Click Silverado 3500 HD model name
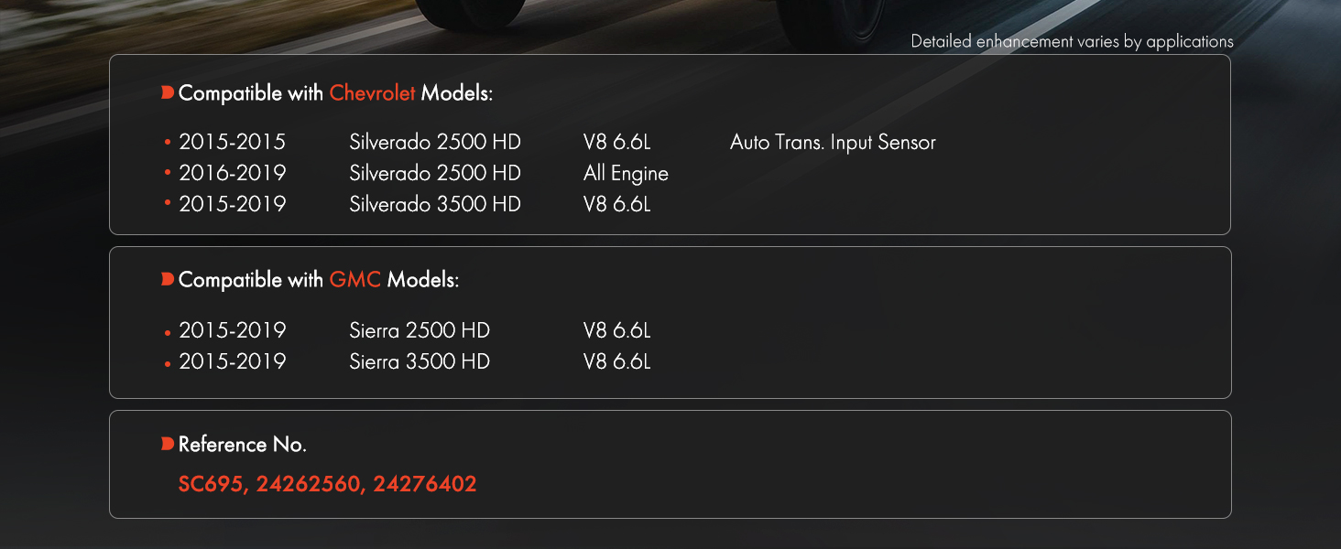This screenshot has height=549, width=1341. [435, 204]
